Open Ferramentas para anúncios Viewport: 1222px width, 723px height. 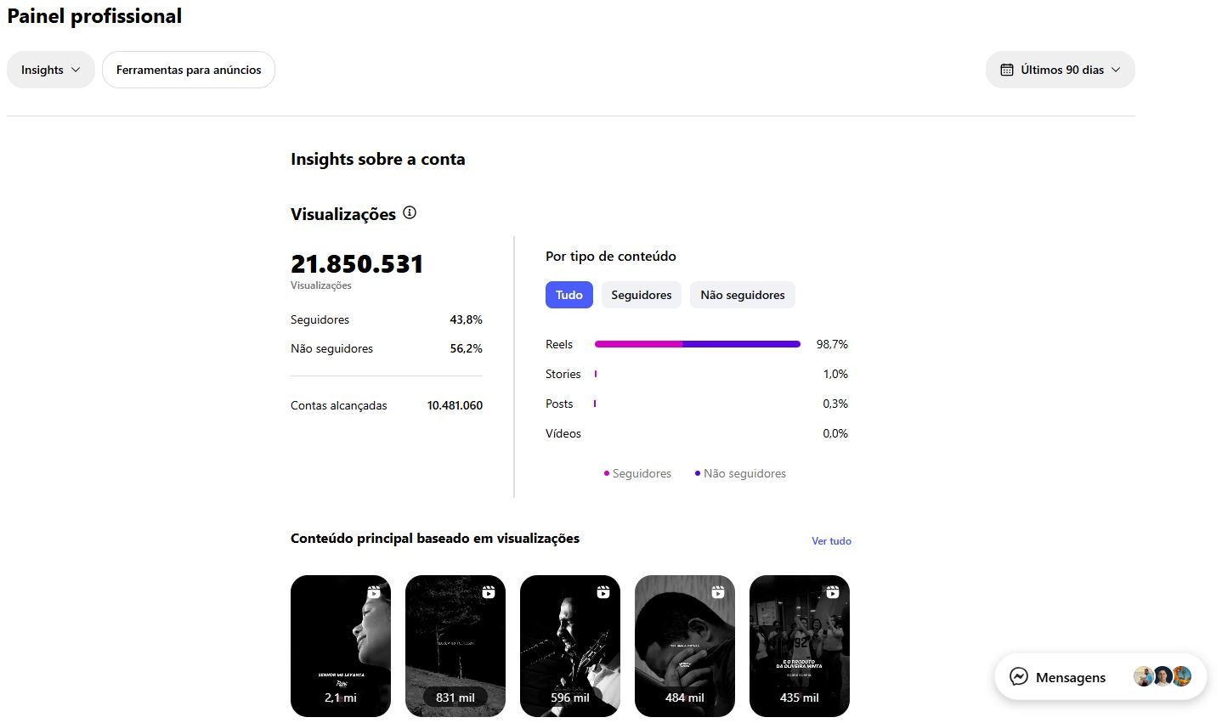[x=189, y=70]
